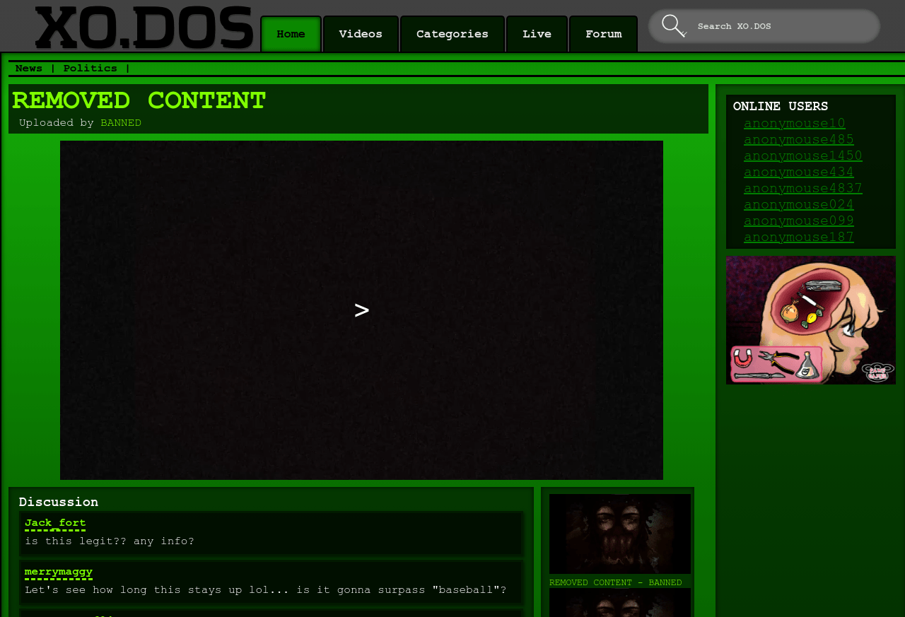Click the magnifying glass search icon
905x617 pixels.
pyautogui.click(x=674, y=26)
